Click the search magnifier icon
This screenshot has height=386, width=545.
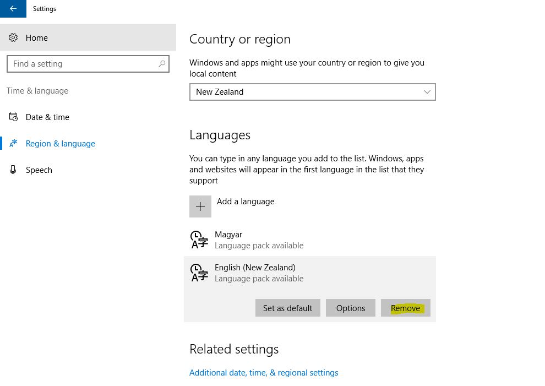click(x=162, y=64)
